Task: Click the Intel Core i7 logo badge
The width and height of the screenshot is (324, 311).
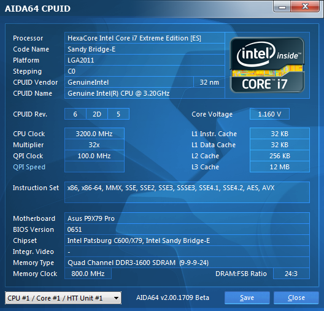Action: [x=267, y=65]
